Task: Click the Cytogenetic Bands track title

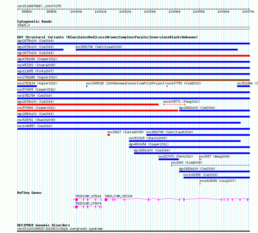Action: click(34, 21)
